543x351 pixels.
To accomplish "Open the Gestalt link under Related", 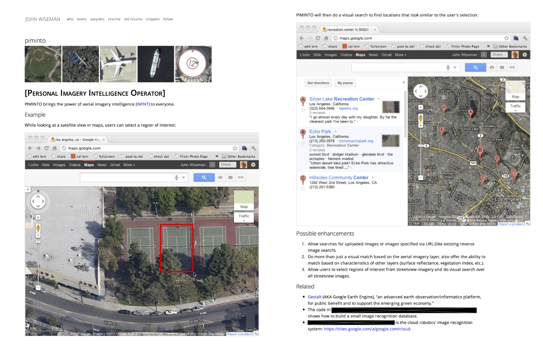I will point(314,297).
